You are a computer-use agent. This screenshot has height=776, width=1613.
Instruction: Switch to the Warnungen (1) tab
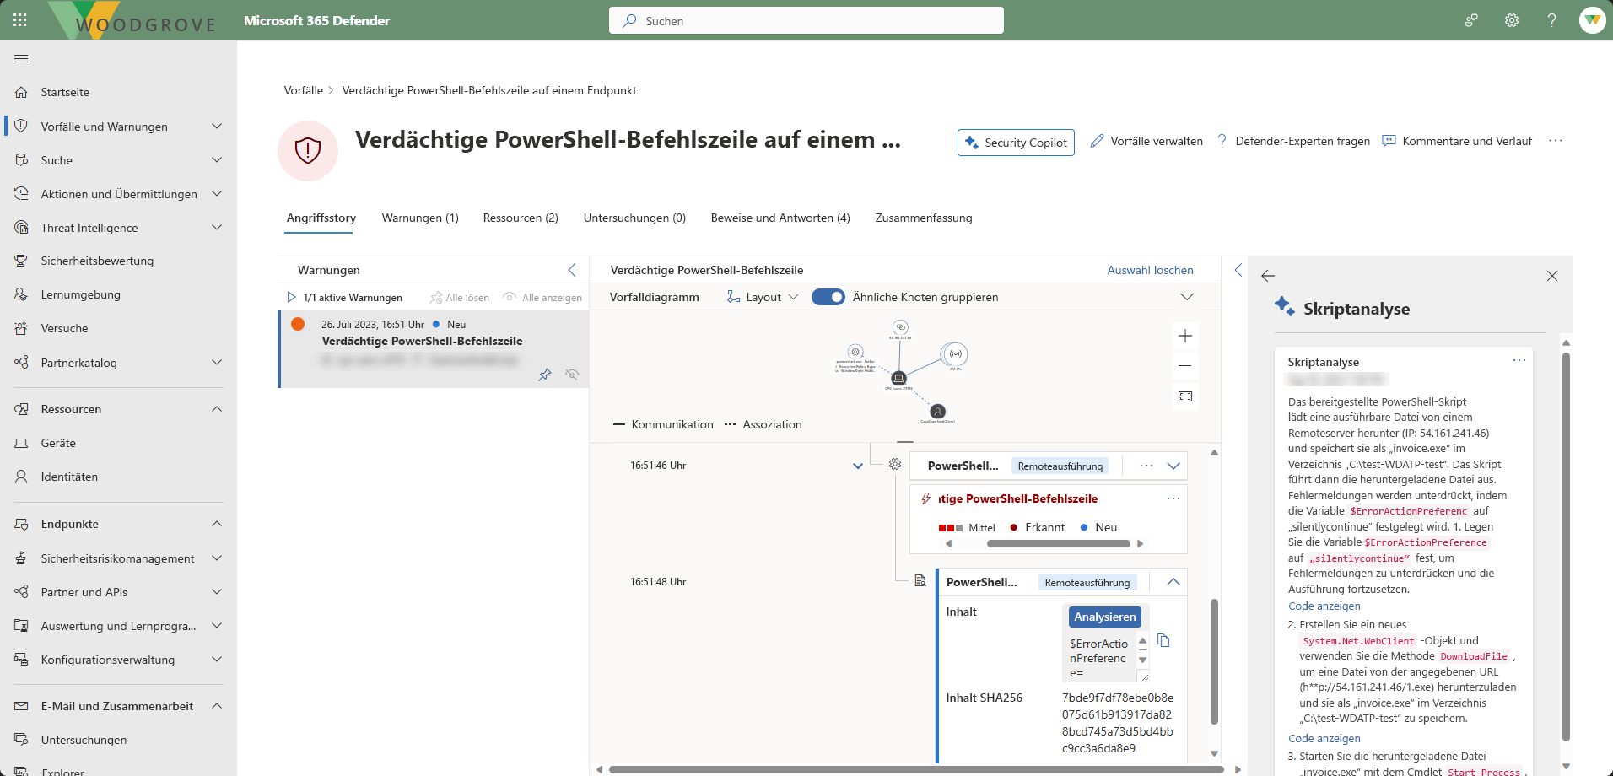tap(420, 218)
